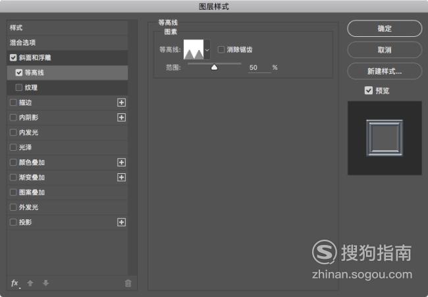Add another 渐变叠加 effect with plus icon
Screen dimensions: 428x297
(x=121, y=177)
